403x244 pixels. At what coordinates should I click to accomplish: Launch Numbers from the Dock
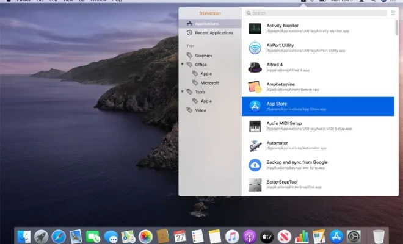(302, 237)
